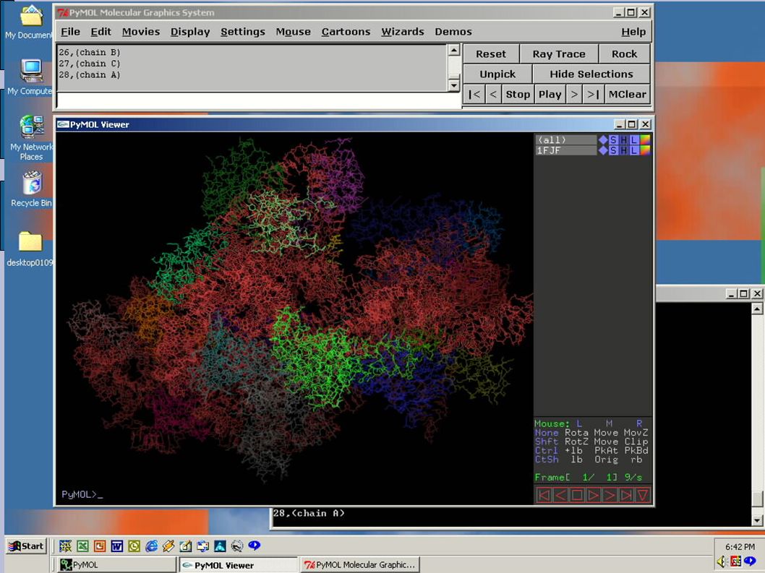Click the viewer down-triangle command icon

[x=643, y=496]
